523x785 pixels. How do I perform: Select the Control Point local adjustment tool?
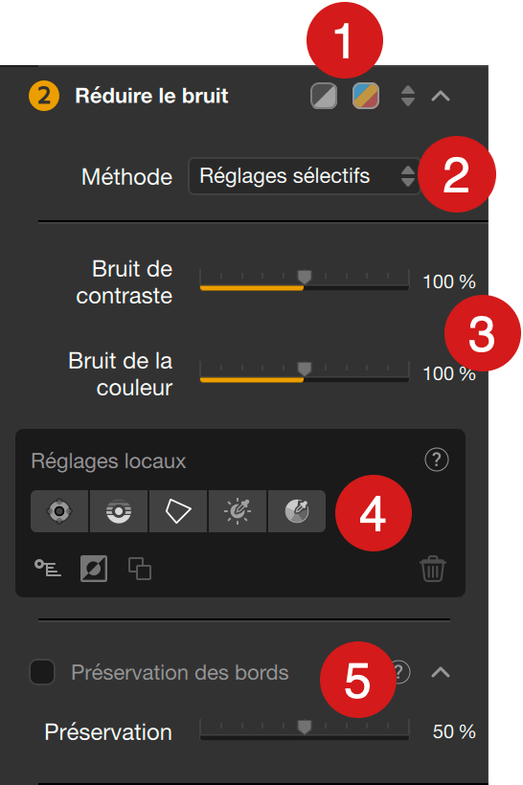(x=59, y=511)
